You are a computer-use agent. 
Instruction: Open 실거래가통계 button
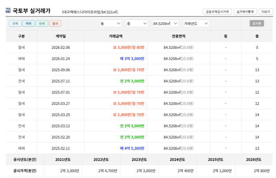(x=245, y=12)
